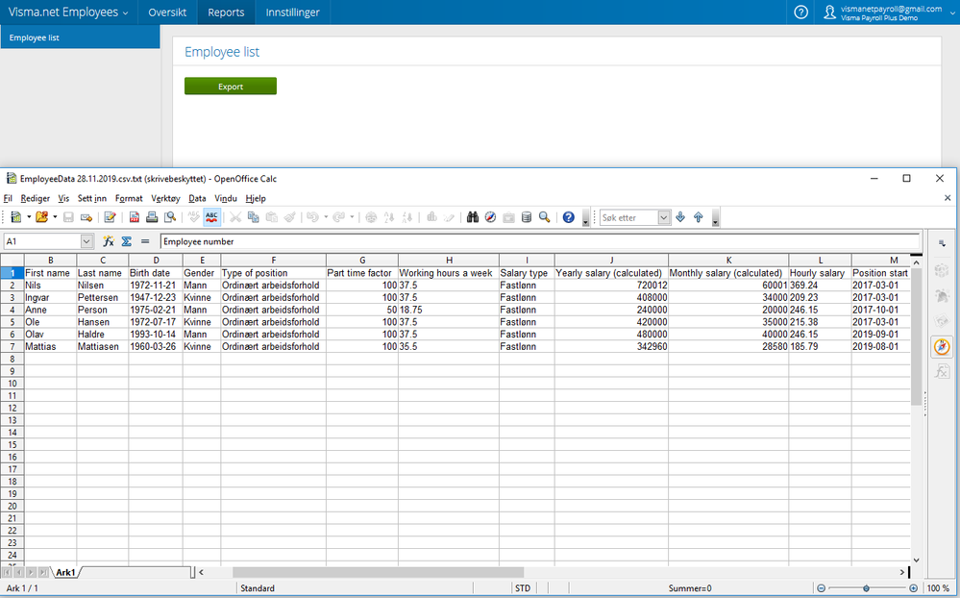Click the Print icon in the toolbar
The height and width of the screenshot is (598, 960).
click(152, 217)
